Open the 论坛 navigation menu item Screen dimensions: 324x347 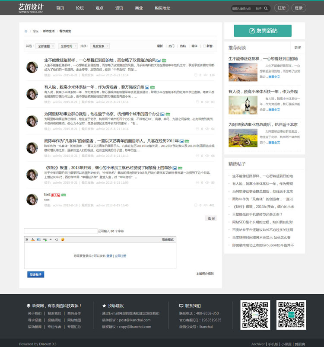[x=80, y=8]
